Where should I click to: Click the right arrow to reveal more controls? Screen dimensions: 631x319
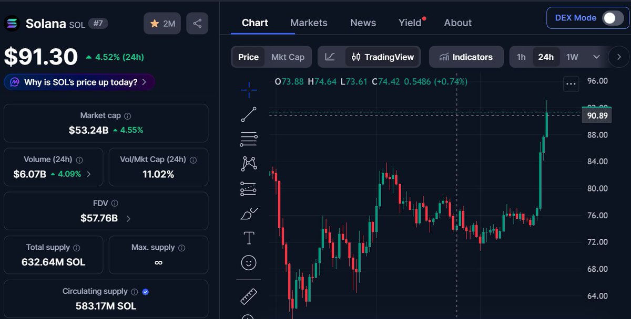pos(619,57)
